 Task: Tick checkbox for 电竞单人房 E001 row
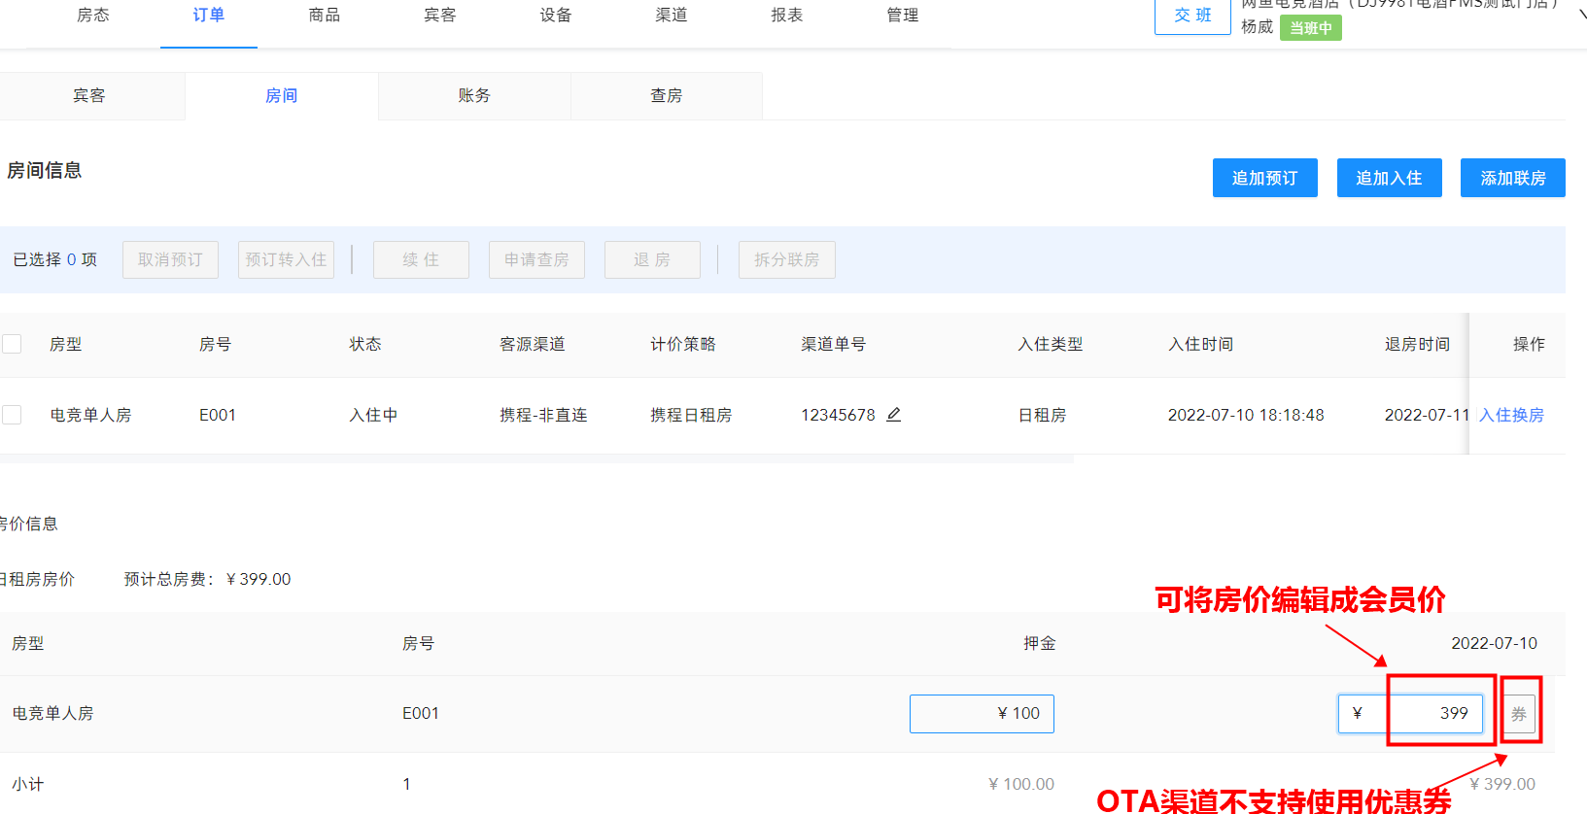(x=12, y=415)
